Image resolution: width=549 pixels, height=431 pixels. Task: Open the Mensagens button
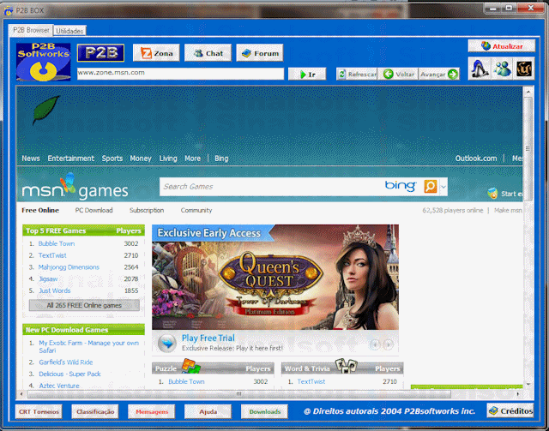click(x=152, y=412)
